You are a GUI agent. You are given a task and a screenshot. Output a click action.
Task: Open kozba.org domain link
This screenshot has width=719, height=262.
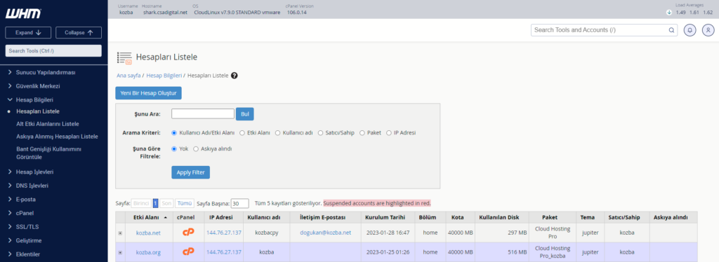point(148,252)
